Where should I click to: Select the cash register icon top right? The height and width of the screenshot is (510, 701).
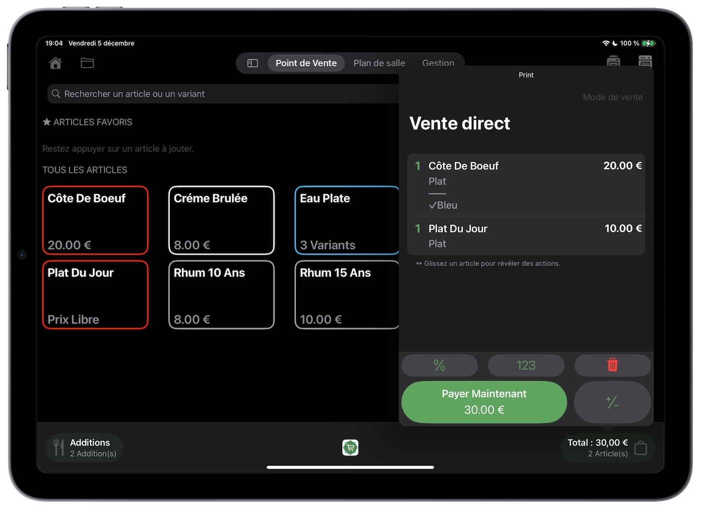(645, 62)
